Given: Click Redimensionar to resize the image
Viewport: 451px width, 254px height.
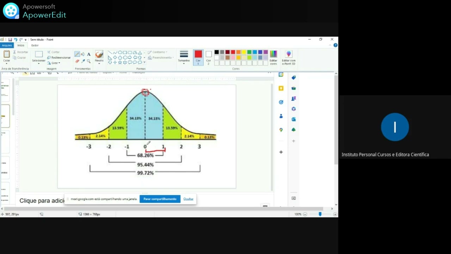Looking at the screenshot, I should point(59,58).
